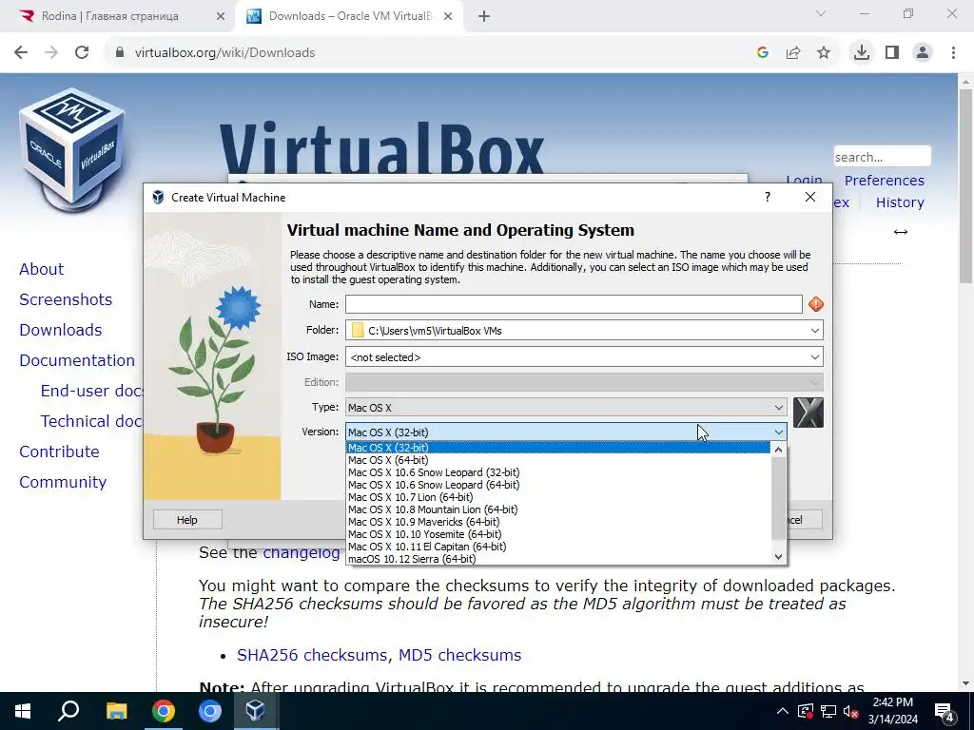
Task: Switch to the Rodina browser tab
Action: tap(110, 16)
